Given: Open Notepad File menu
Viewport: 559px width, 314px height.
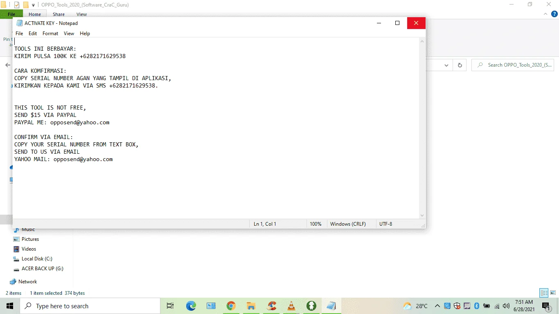Looking at the screenshot, I should coord(19,34).
